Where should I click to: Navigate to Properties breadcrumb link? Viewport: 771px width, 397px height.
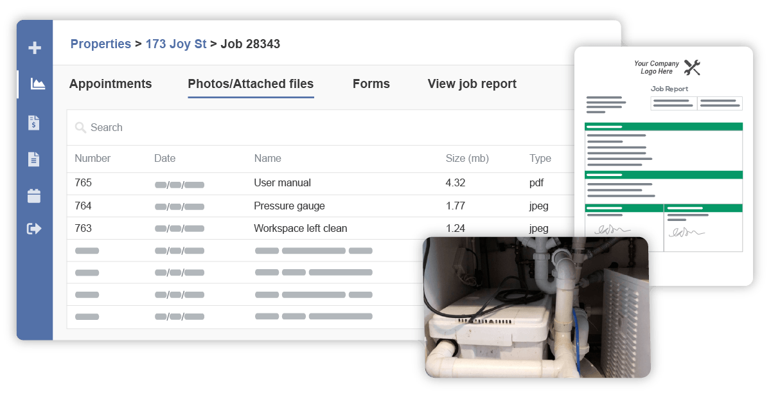pyautogui.click(x=101, y=44)
